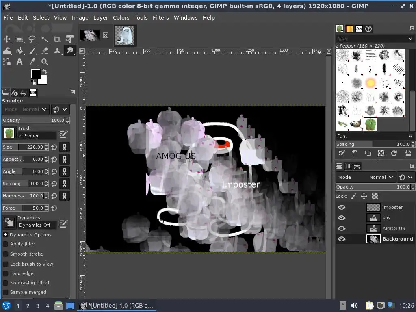The width and height of the screenshot is (416, 312).
Task: Duplicate the selected brush
Action: pos(368,153)
